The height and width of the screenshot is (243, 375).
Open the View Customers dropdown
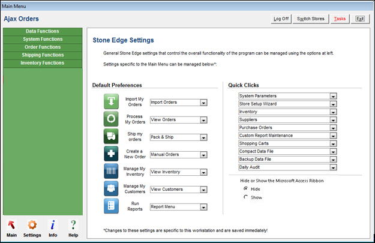click(x=203, y=190)
